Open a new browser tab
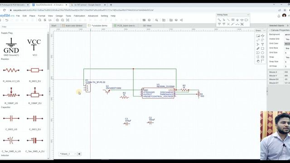 [111, 5]
